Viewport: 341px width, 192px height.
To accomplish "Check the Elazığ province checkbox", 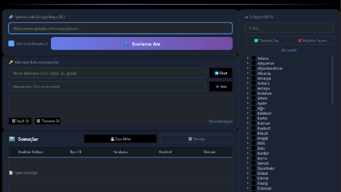I will coord(254,183).
